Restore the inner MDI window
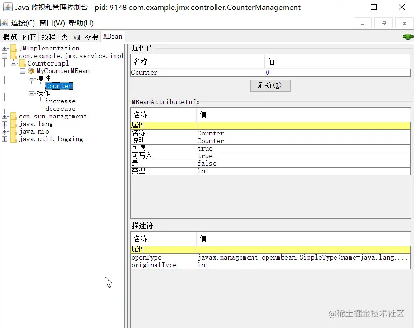 click(384, 23)
